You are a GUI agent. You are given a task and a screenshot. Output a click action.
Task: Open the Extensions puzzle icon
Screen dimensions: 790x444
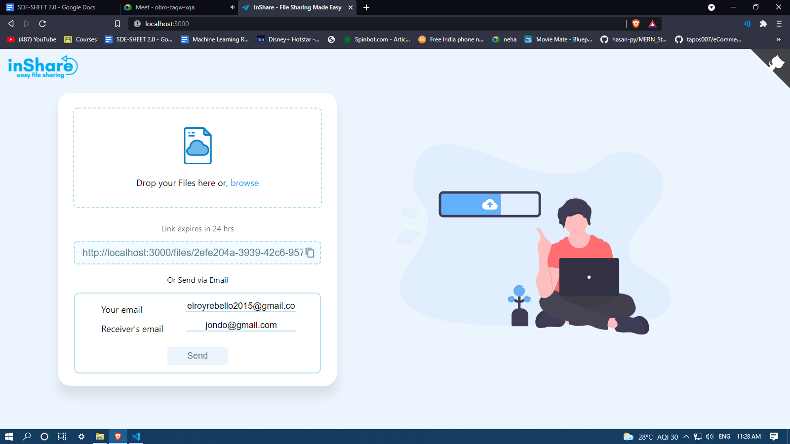[763, 24]
